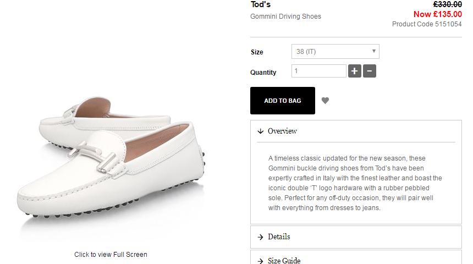Collapse the Overview section heading
Viewport: 473px width, 264px height.
pos(282,131)
